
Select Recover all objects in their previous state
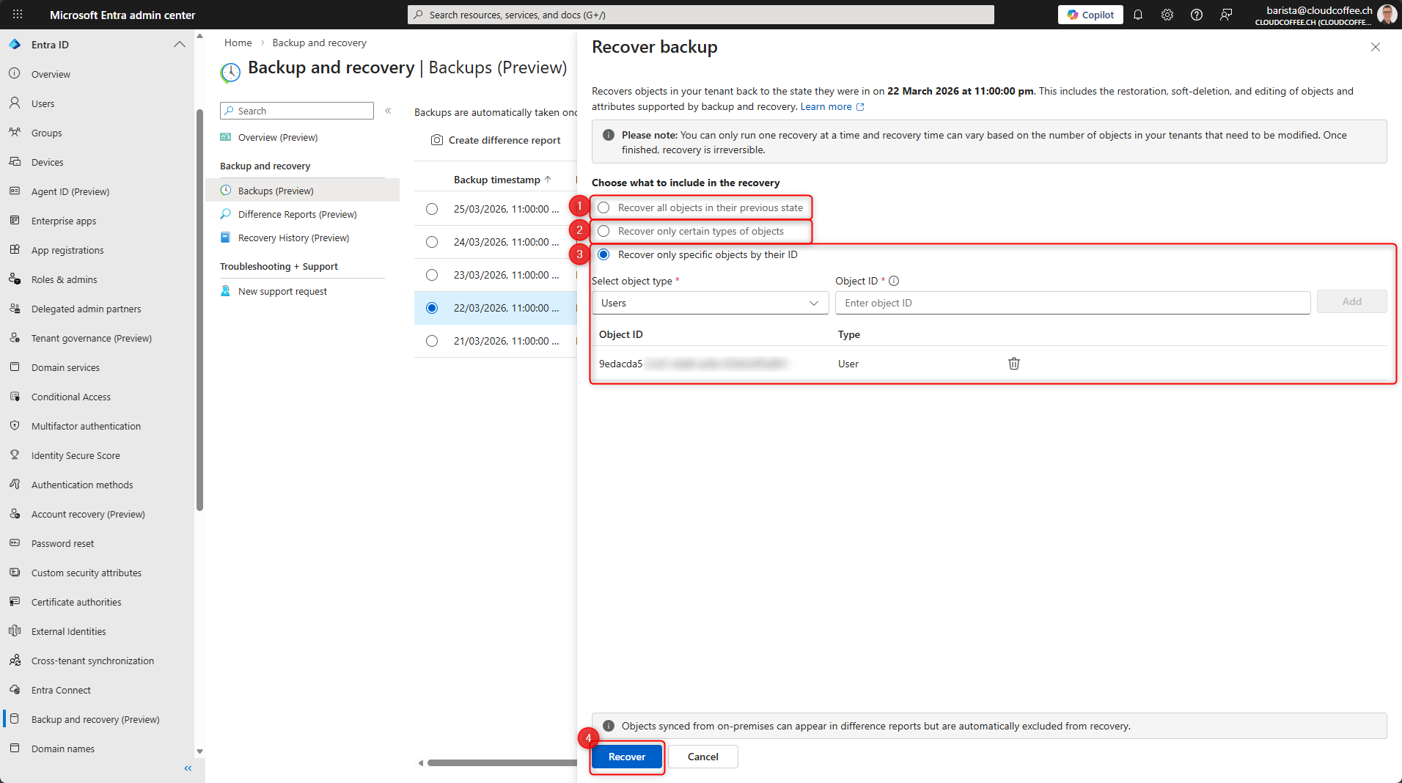[x=603, y=208]
